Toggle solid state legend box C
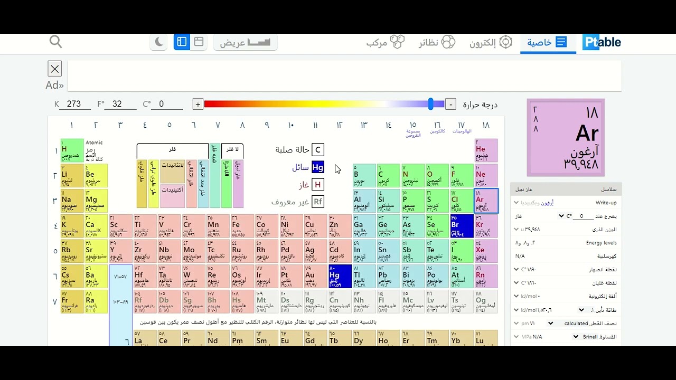Viewport: 676px width, 380px height. pyautogui.click(x=317, y=150)
